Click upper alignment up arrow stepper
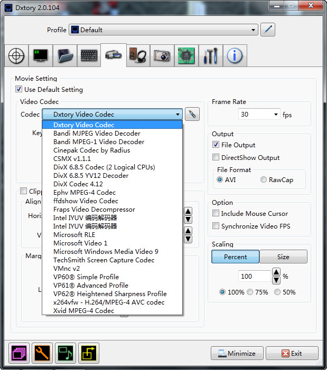The width and height of the screenshot is (327, 370). coord(188,211)
